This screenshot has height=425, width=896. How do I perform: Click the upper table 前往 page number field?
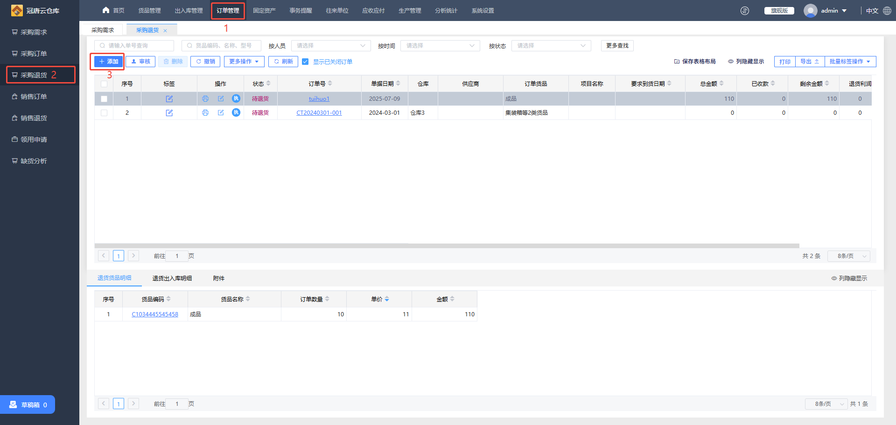(x=177, y=256)
